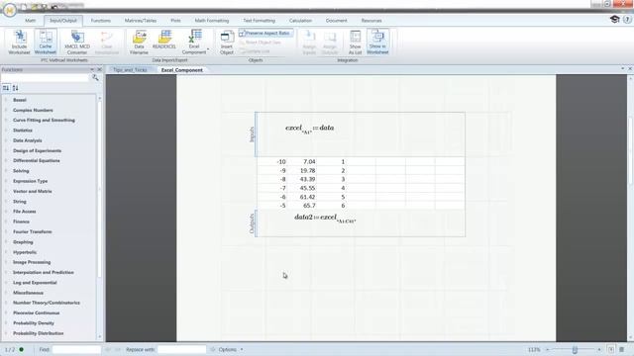Click the Insert Object icon
Screen dimensions: 634x356
(227, 42)
